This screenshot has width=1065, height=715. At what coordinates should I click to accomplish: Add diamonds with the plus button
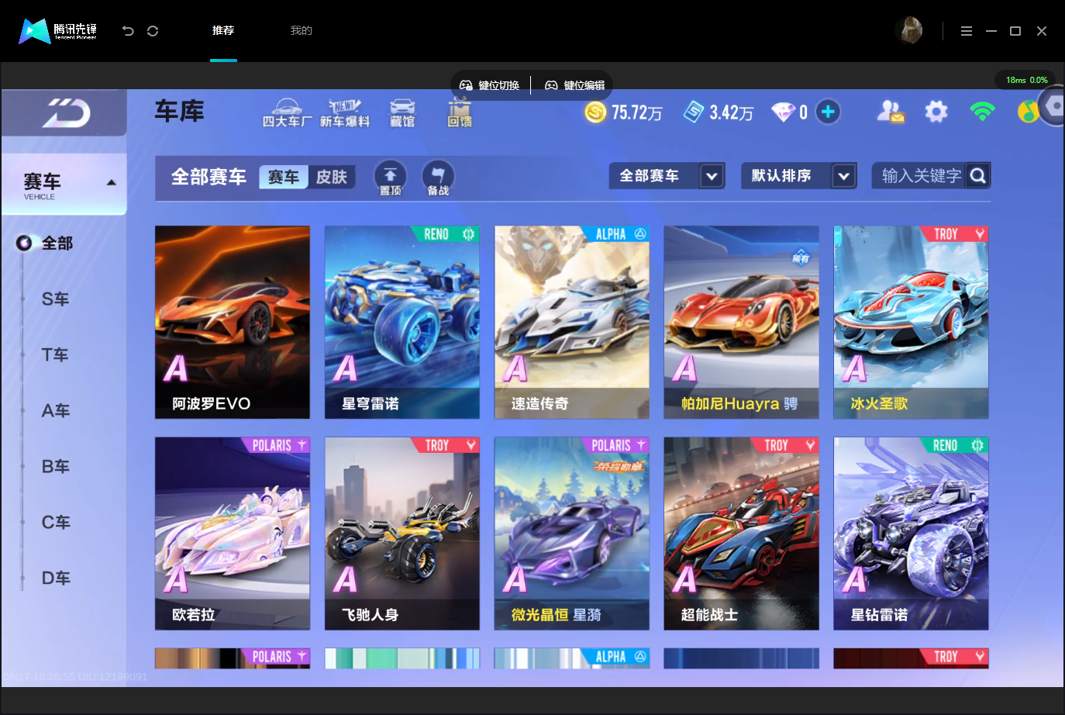point(828,112)
